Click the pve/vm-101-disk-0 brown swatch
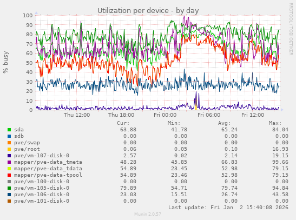 click(9, 201)
